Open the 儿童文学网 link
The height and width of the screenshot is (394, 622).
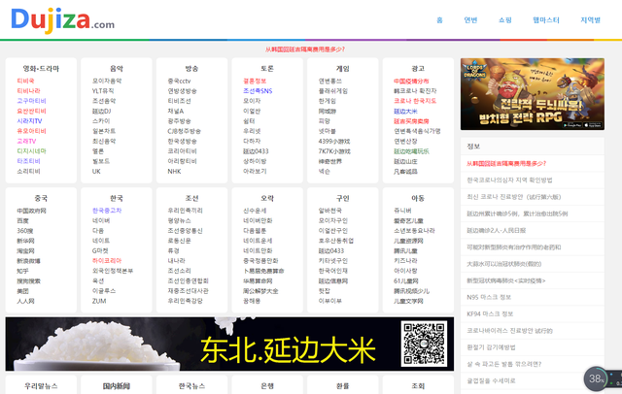[x=408, y=301]
